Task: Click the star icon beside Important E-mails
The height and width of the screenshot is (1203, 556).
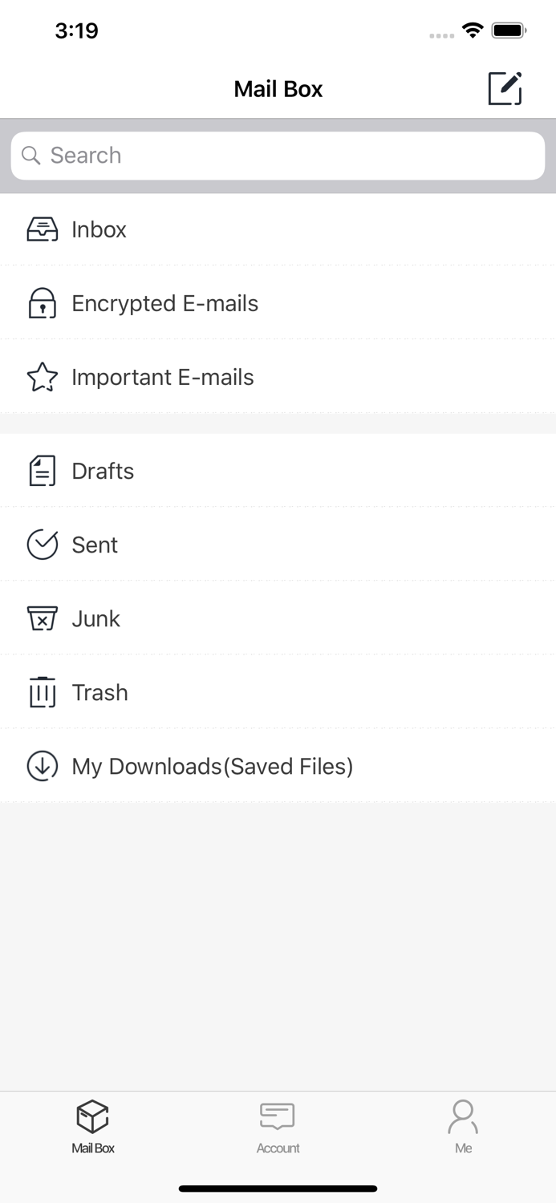Action: pyautogui.click(x=42, y=376)
